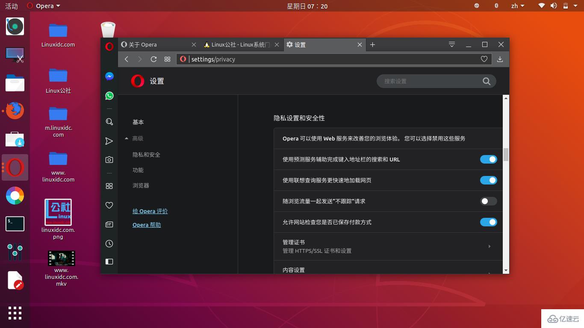Toggle sidebar panel icon at bottom
Image resolution: width=584 pixels, height=328 pixels.
coord(109,261)
